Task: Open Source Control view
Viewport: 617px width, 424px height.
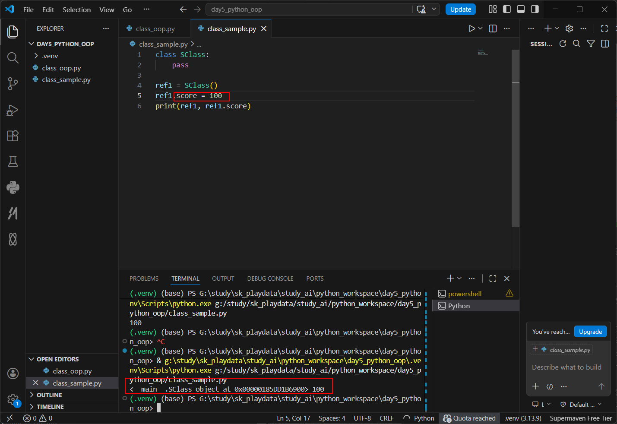Action: point(13,84)
